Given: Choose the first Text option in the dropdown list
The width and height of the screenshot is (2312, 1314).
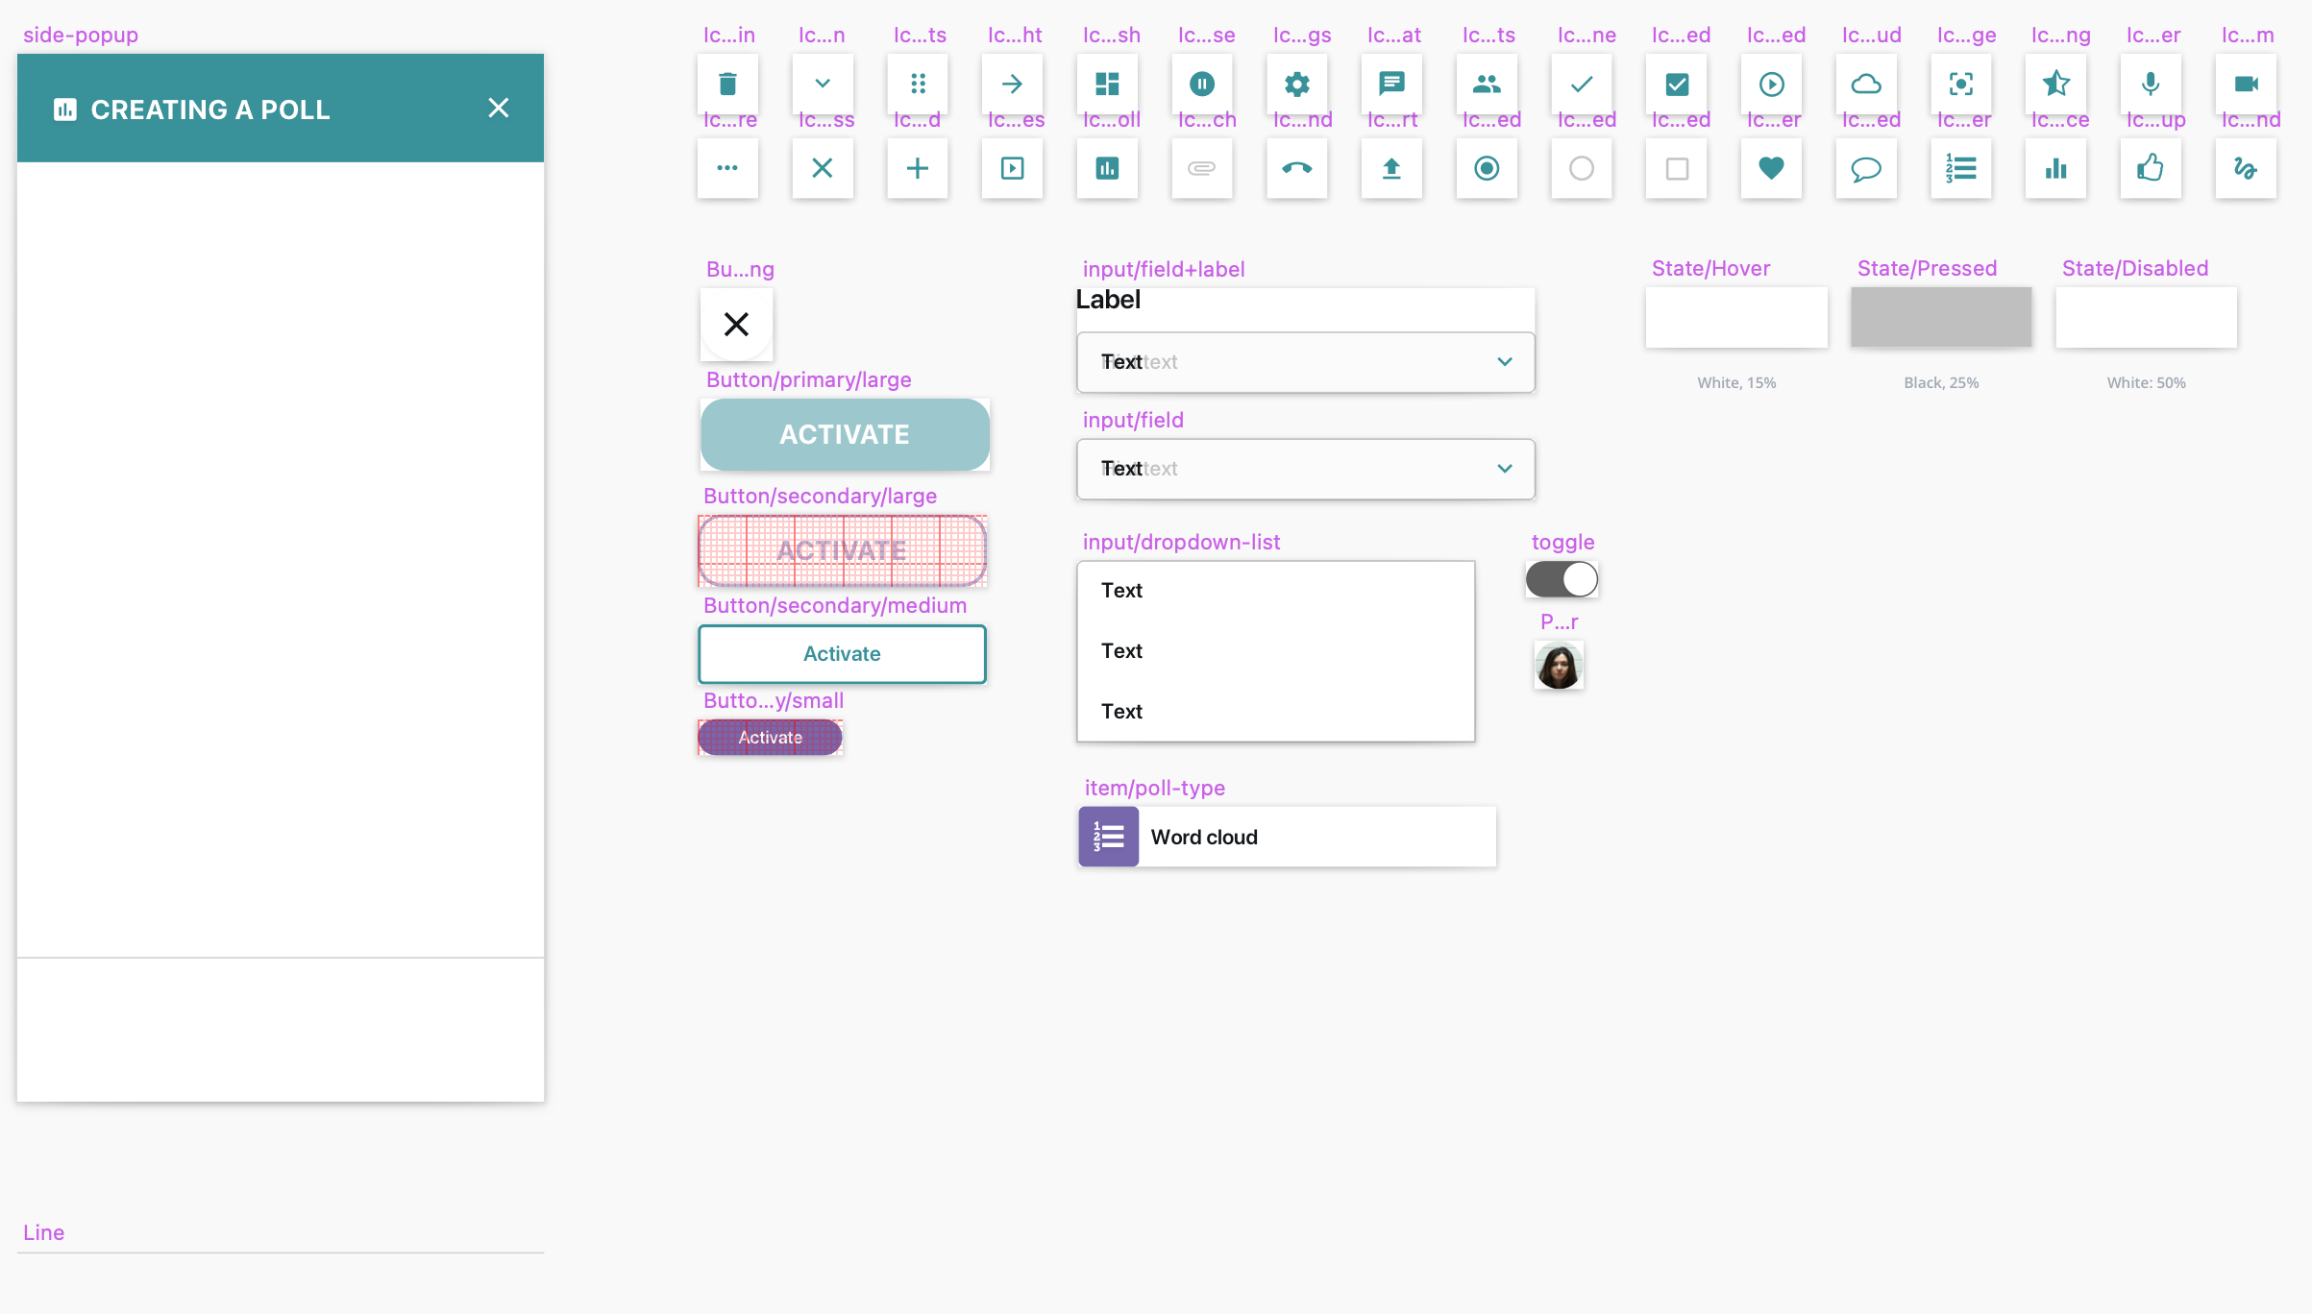Looking at the screenshot, I should coord(1121,591).
